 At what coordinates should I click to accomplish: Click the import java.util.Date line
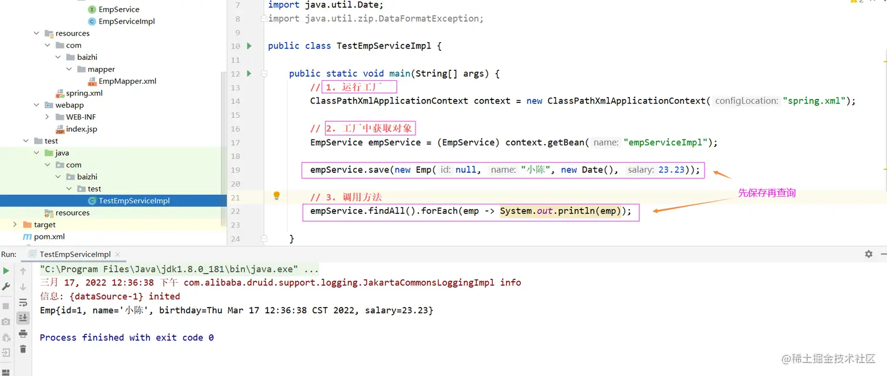click(326, 5)
